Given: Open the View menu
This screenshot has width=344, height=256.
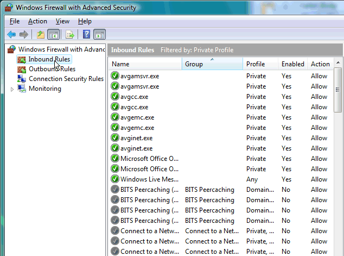Looking at the screenshot, I should click(x=62, y=21).
